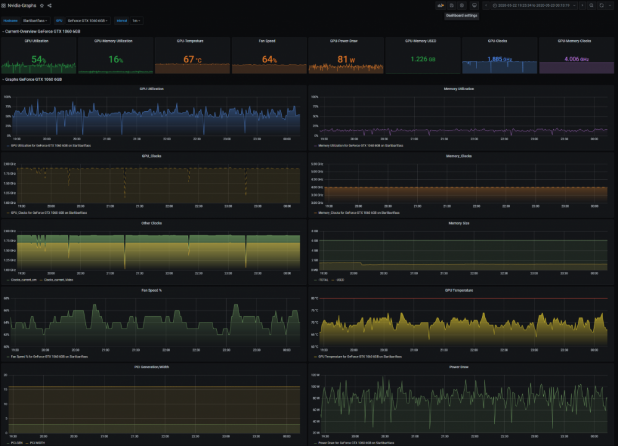Screen dimensions: 618x446
Task: Share the dashboard via share icon
Action: click(x=49, y=5)
